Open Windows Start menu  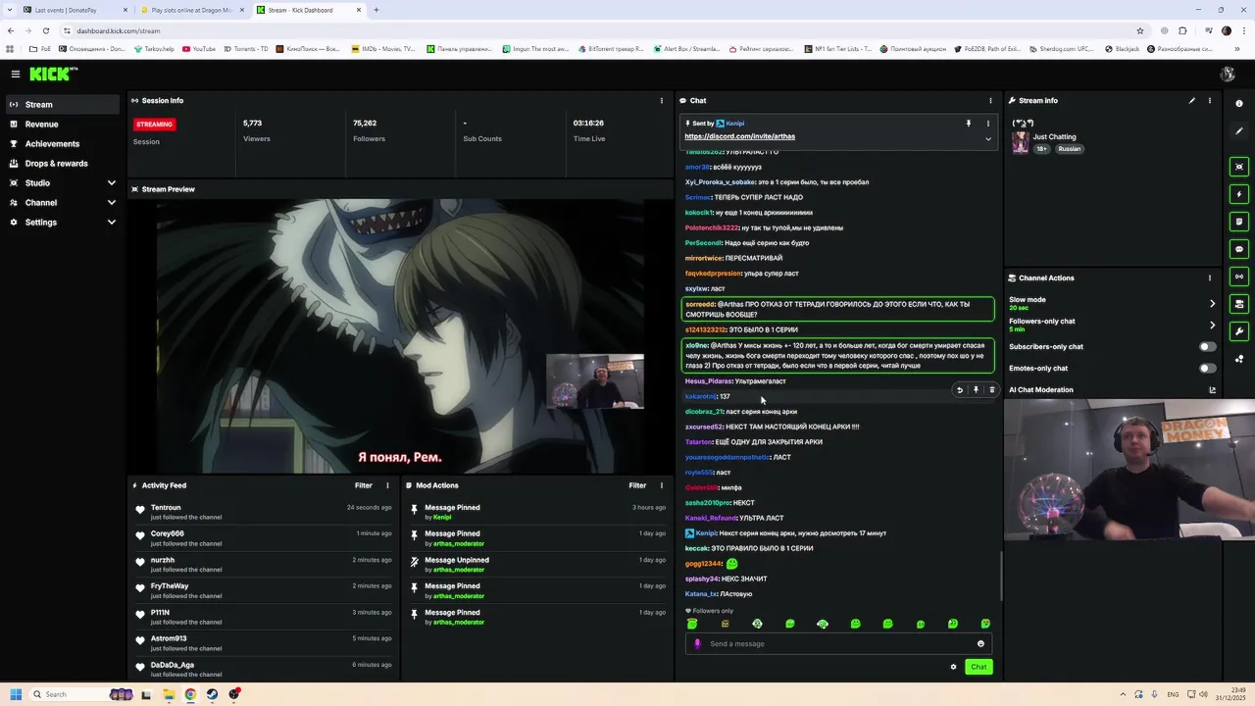(x=15, y=694)
